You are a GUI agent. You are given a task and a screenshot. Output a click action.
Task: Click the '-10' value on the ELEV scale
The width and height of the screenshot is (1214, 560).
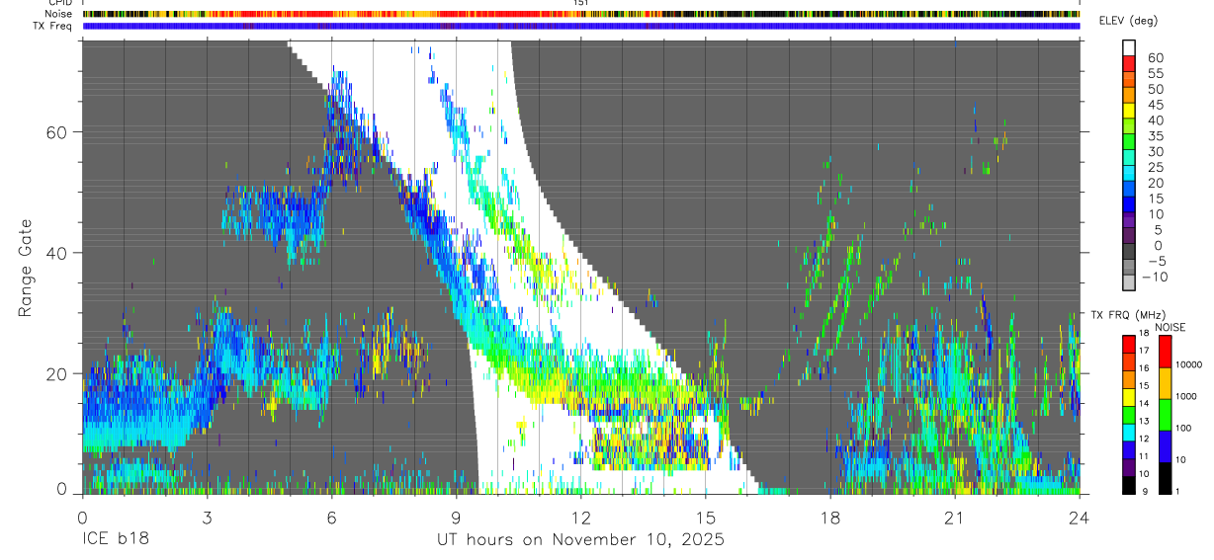1154,277
